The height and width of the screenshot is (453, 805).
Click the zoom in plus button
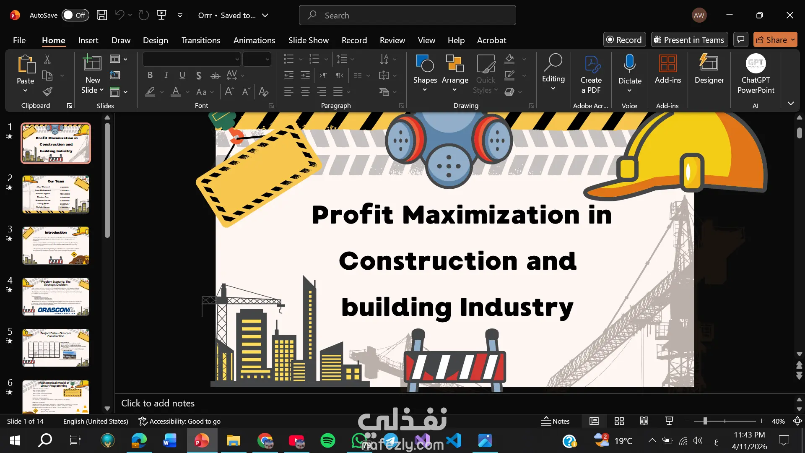[761, 421]
